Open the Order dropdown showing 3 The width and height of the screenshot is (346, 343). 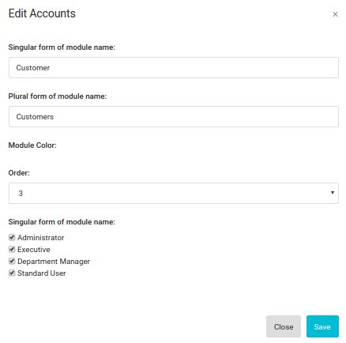point(174,193)
